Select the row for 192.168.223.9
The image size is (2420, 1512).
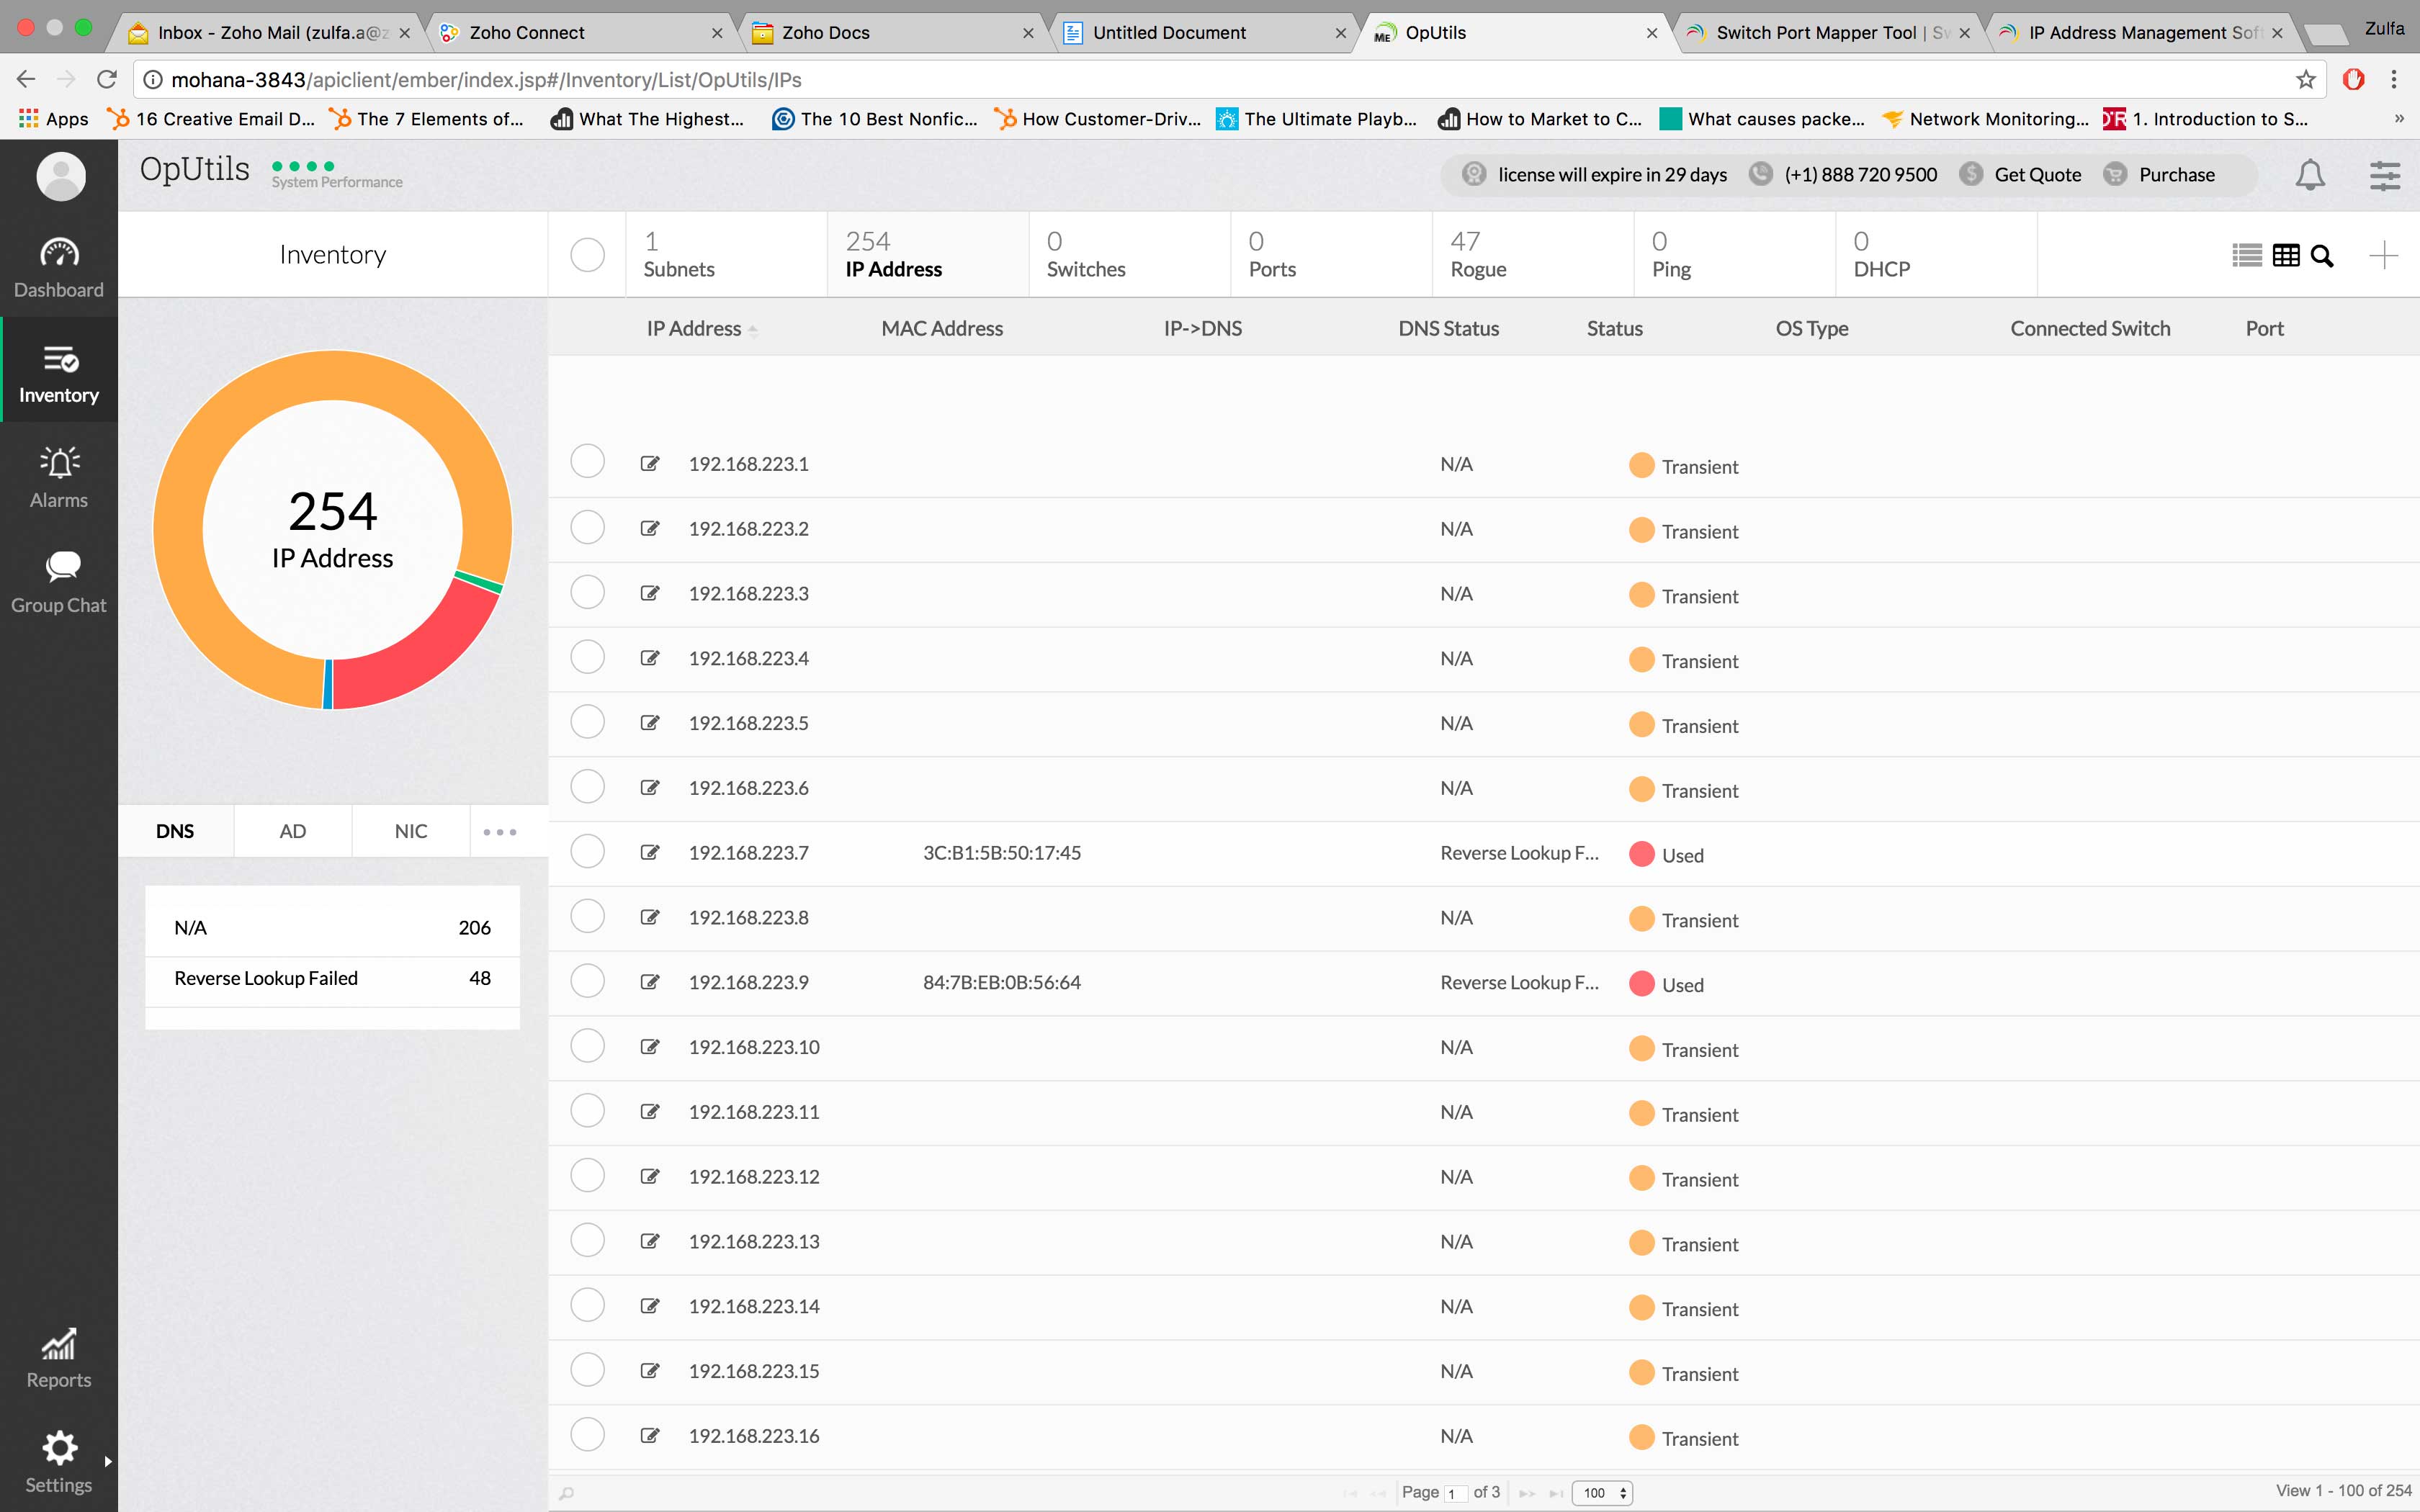(x=587, y=981)
